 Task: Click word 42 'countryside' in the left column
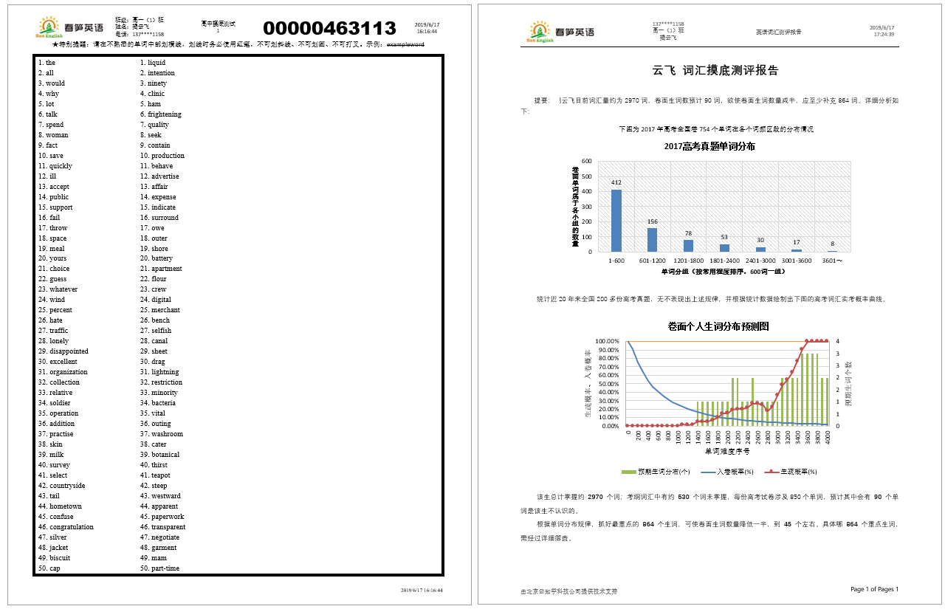click(x=61, y=486)
